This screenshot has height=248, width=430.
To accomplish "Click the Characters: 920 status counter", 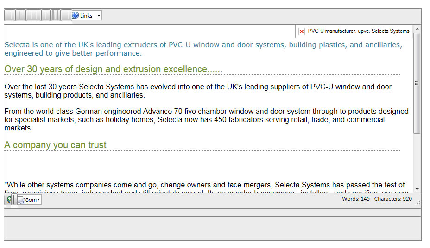I will tap(393, 199).
